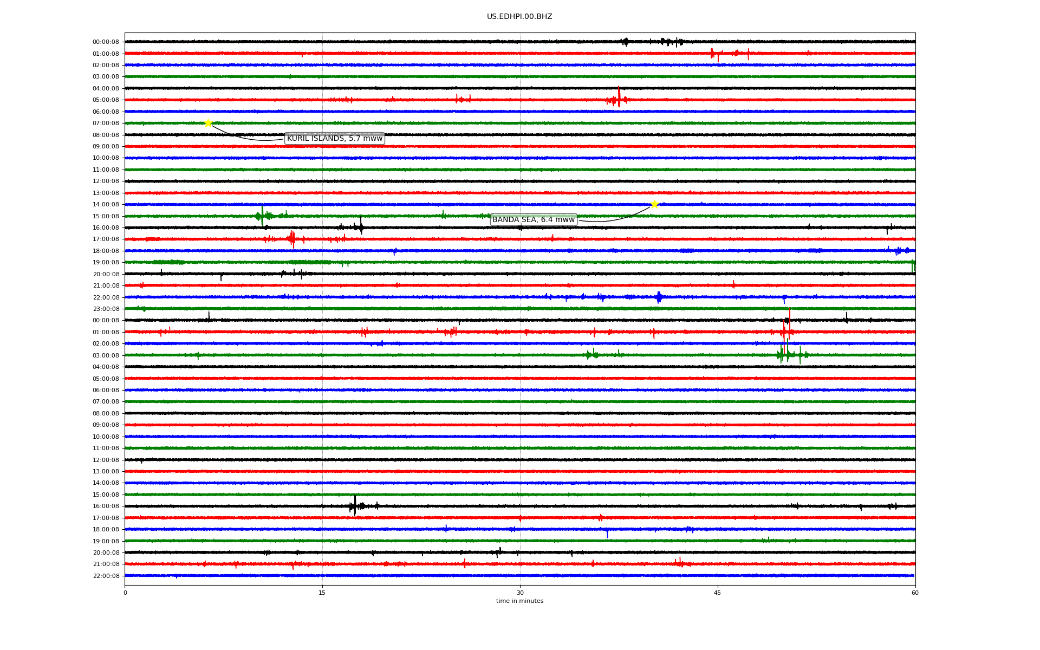
Task: Click the blue burst on first 22:00:08 trace
Action: click(x=659, y=297)
